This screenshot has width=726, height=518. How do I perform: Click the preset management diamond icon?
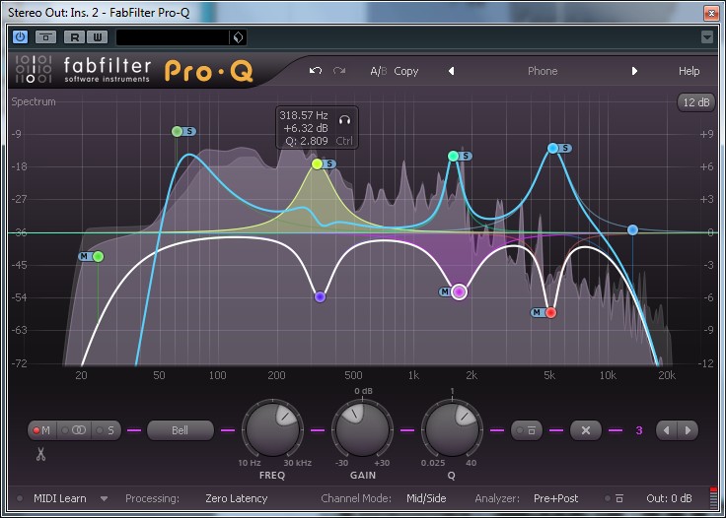[238, 37]
